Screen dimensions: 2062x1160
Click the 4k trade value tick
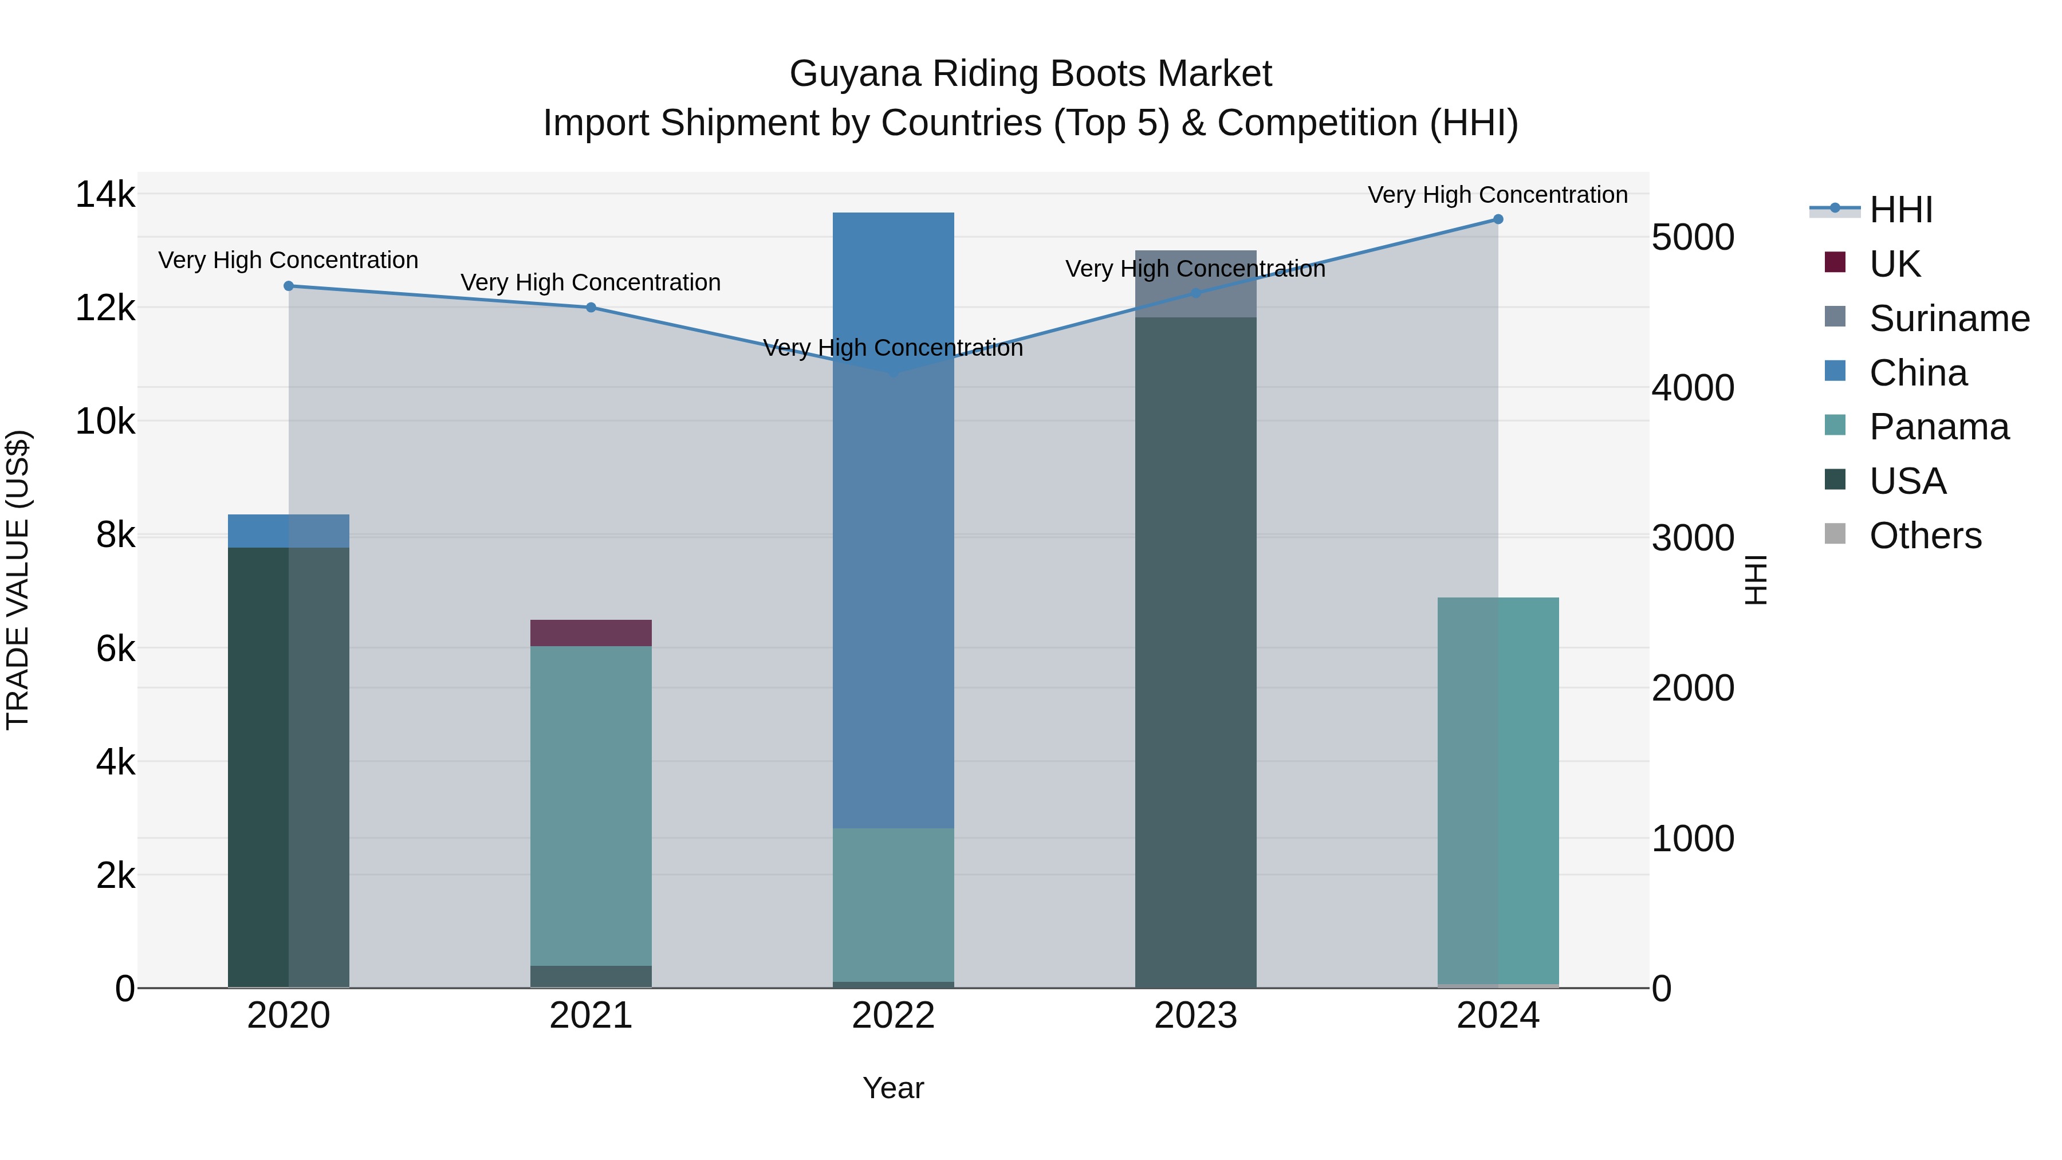[115, 762]
